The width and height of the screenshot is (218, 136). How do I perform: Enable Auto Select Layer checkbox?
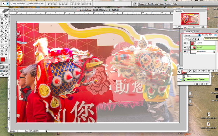(x=12, y=4)
